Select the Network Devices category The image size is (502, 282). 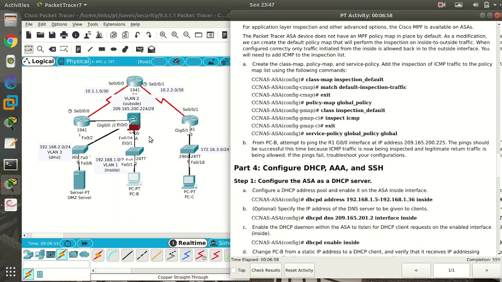(28, 255)
